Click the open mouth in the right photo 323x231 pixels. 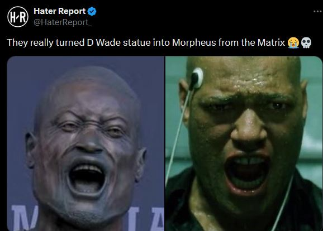point(247,172)
